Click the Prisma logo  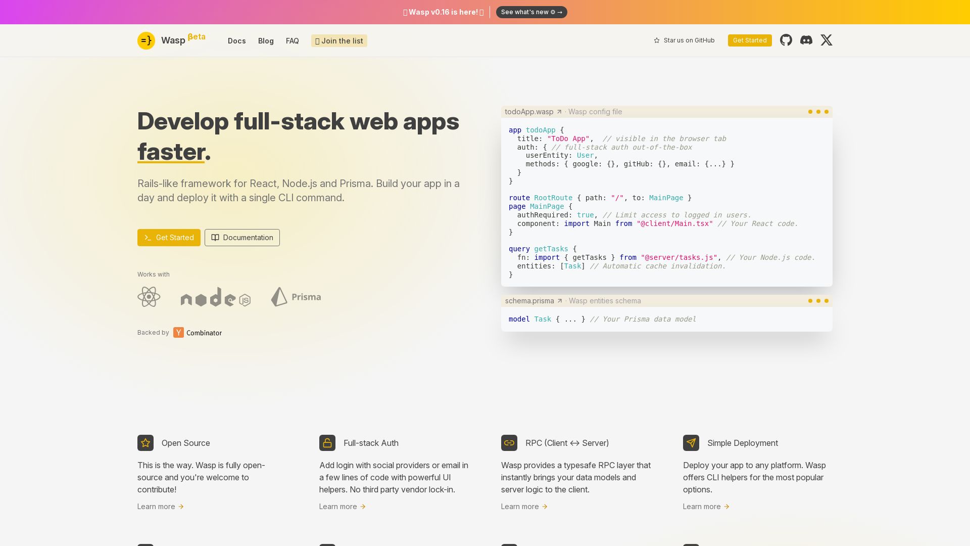(296, 297)
